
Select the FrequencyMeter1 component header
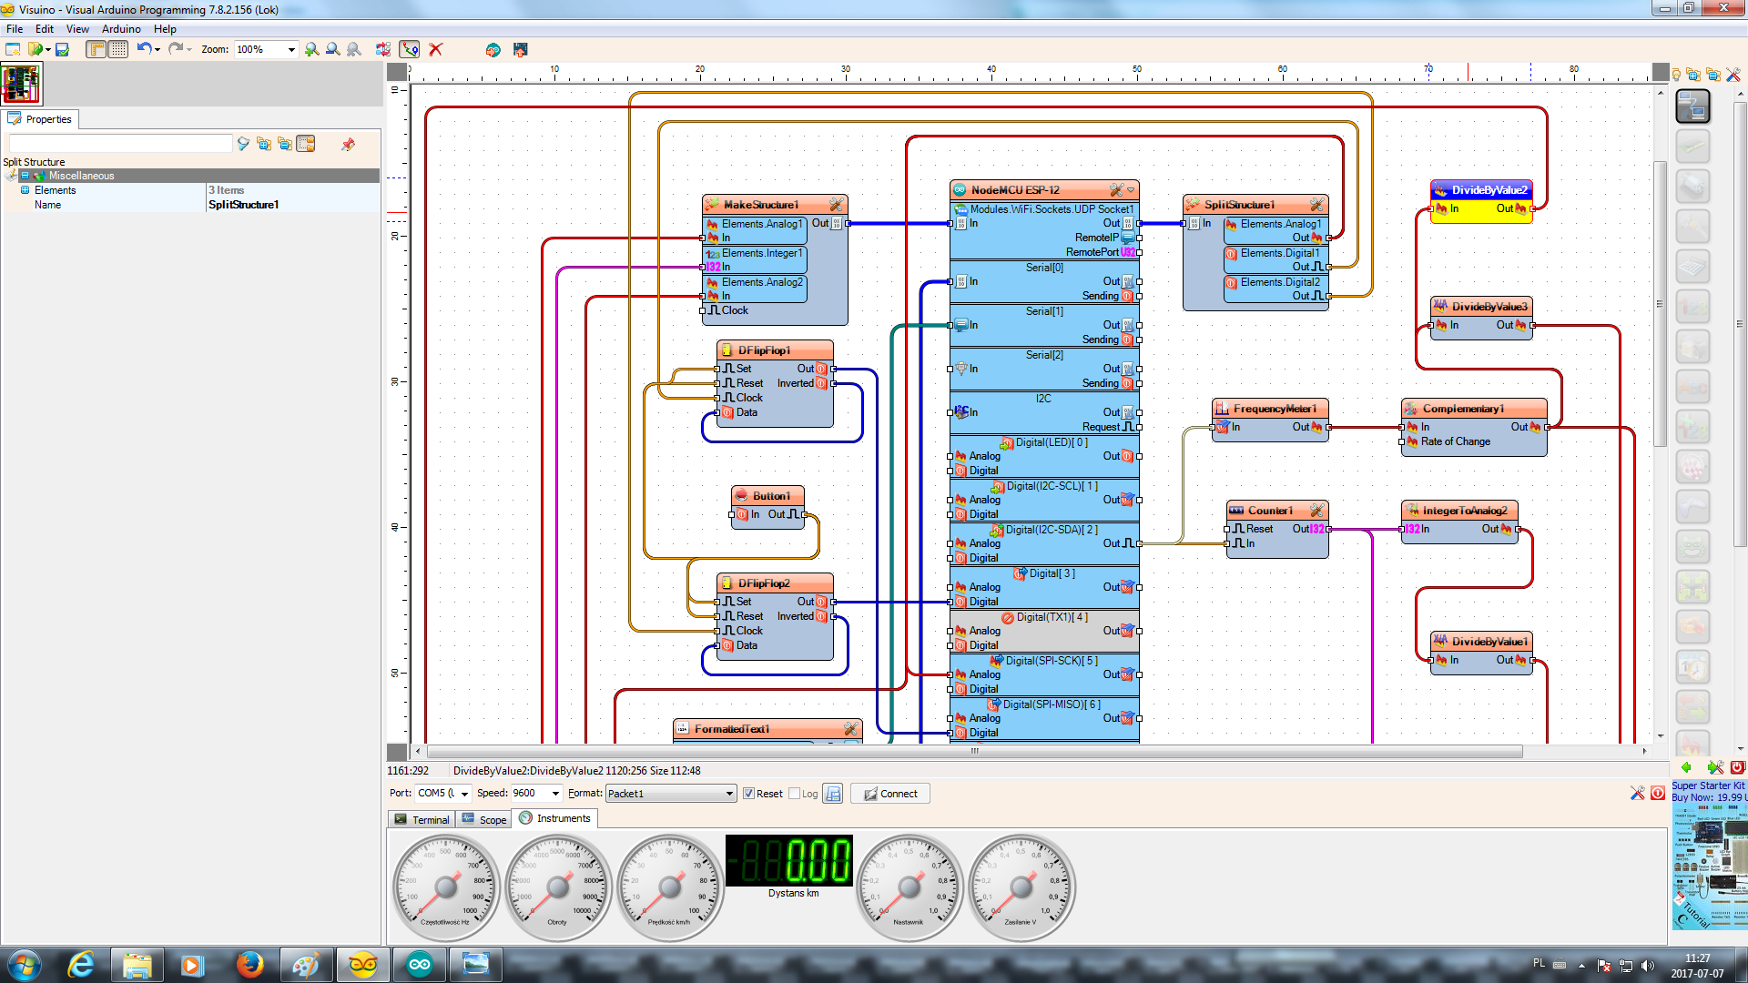click(1270, 409)
